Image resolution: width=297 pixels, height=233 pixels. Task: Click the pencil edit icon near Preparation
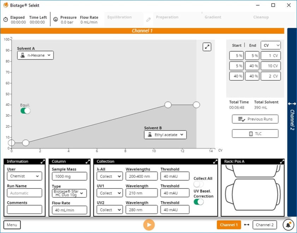pyautogui.click(x=148, y=19)
